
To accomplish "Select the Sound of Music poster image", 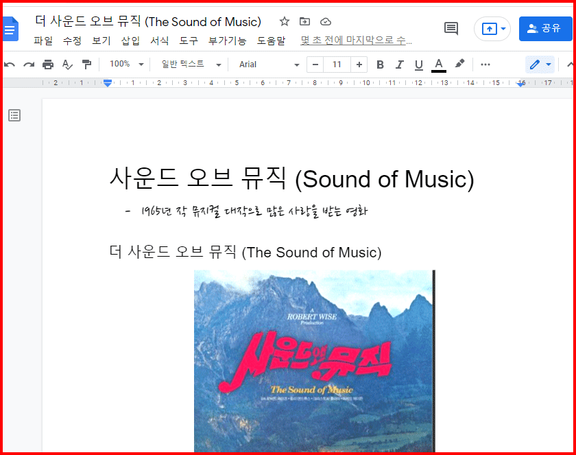I will tap(315, 361).
